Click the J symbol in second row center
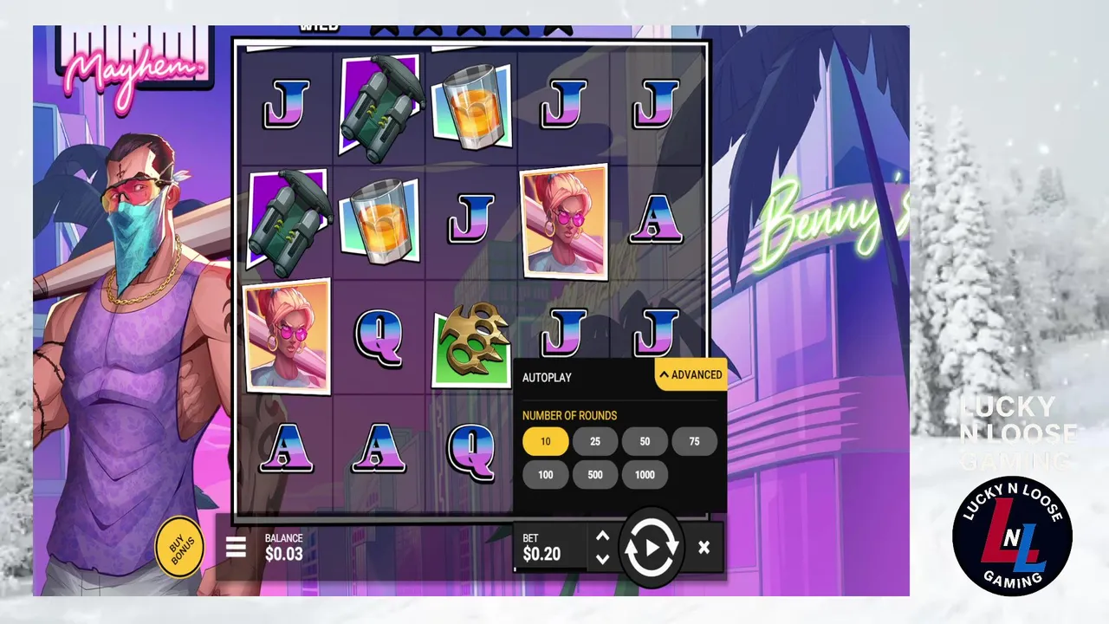 point(471,218)
